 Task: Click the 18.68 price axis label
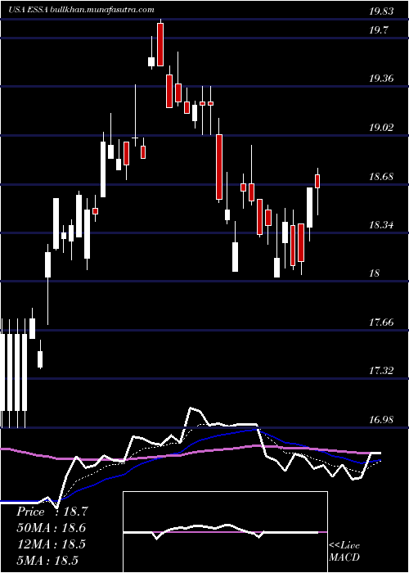click(381, 177)
